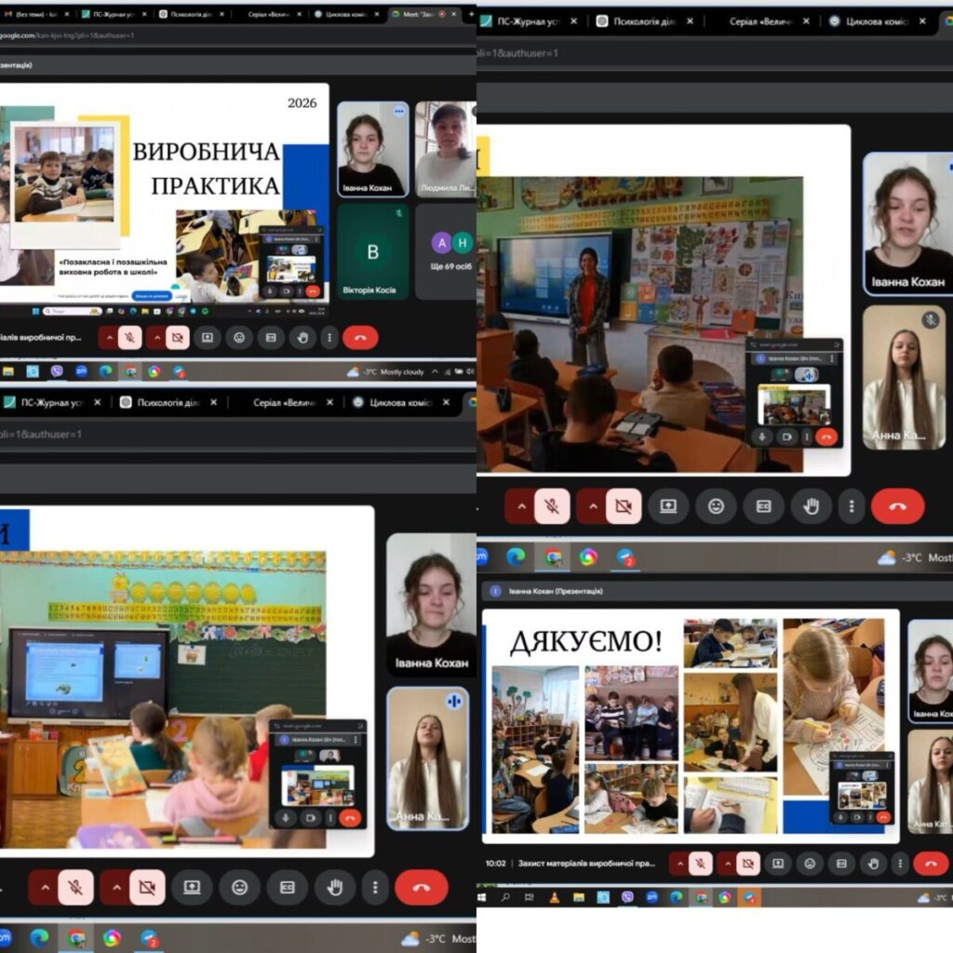Show hidden tray icons next to Mostly cloudy
The width and height of the screenshot is (953, 953).
pyautogui.click(x=435, y=371)
